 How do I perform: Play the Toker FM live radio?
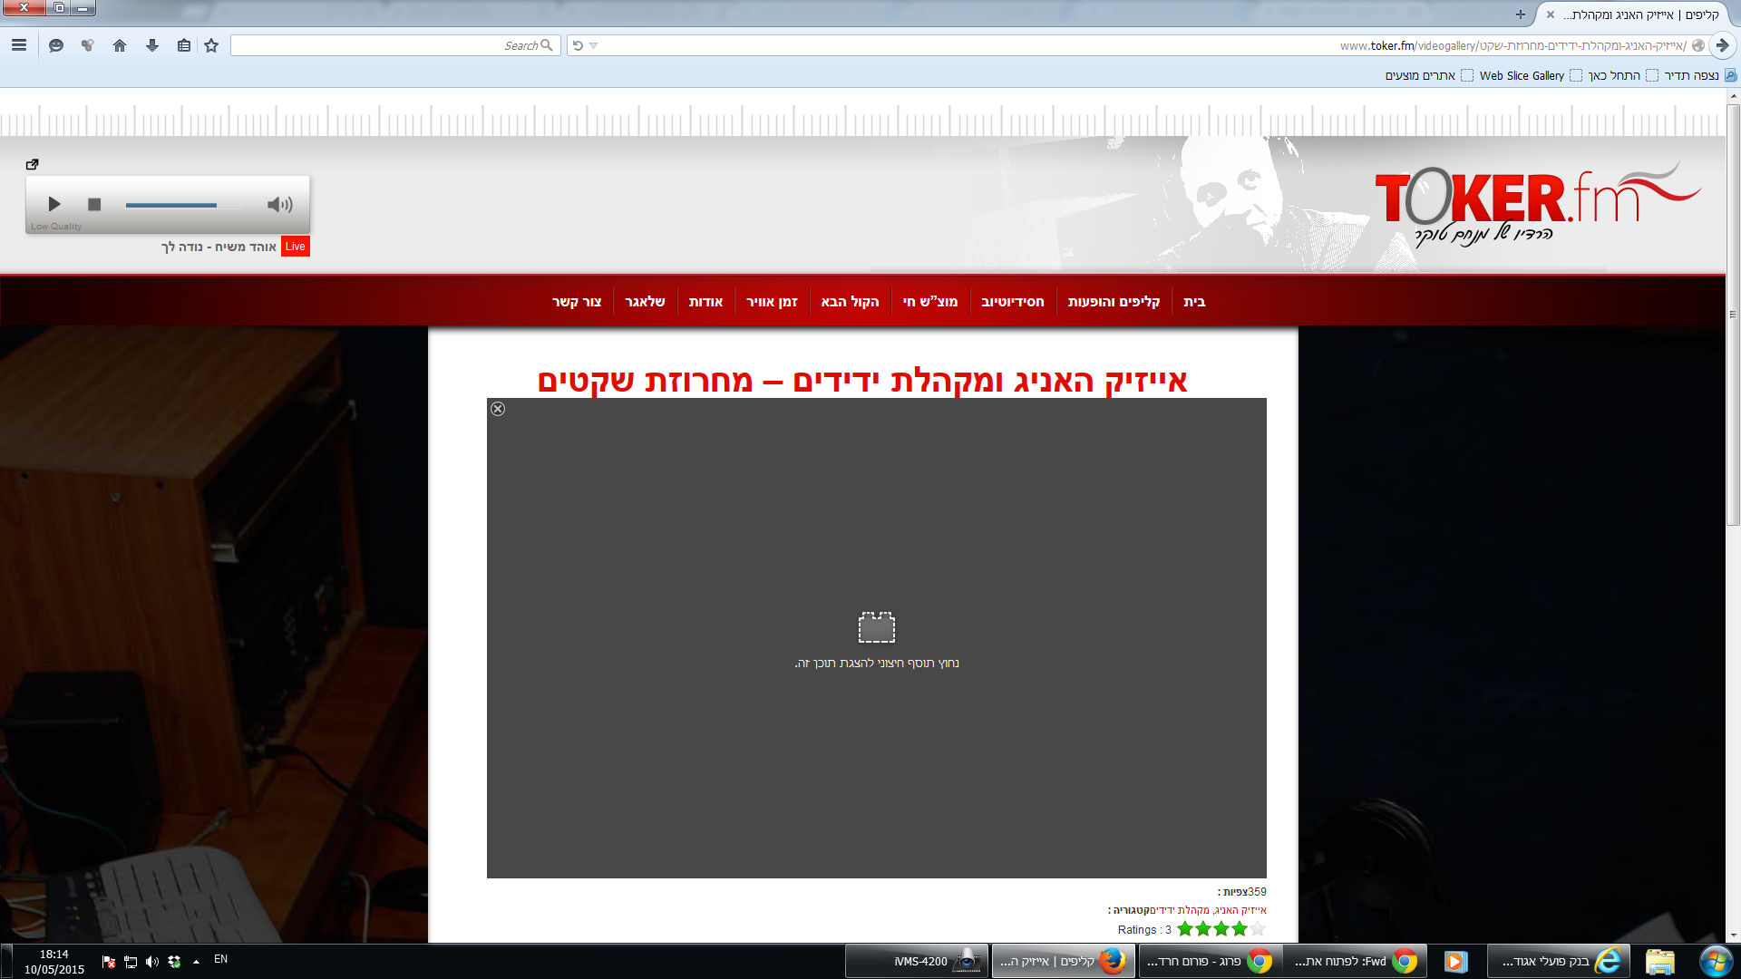[x=53, y=204]
